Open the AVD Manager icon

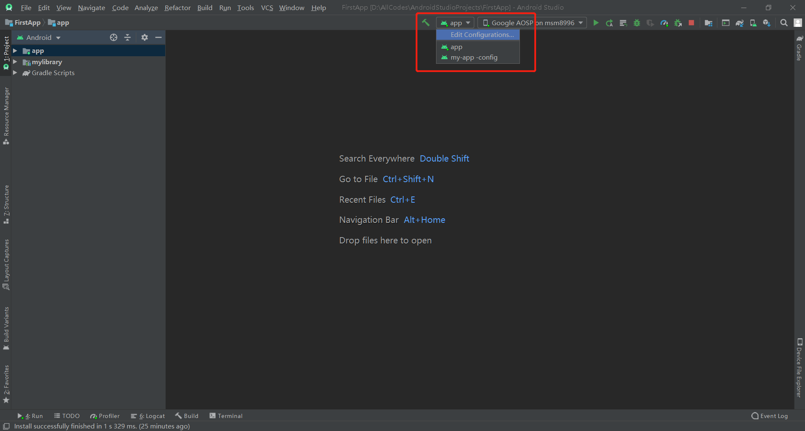[753, 23]
